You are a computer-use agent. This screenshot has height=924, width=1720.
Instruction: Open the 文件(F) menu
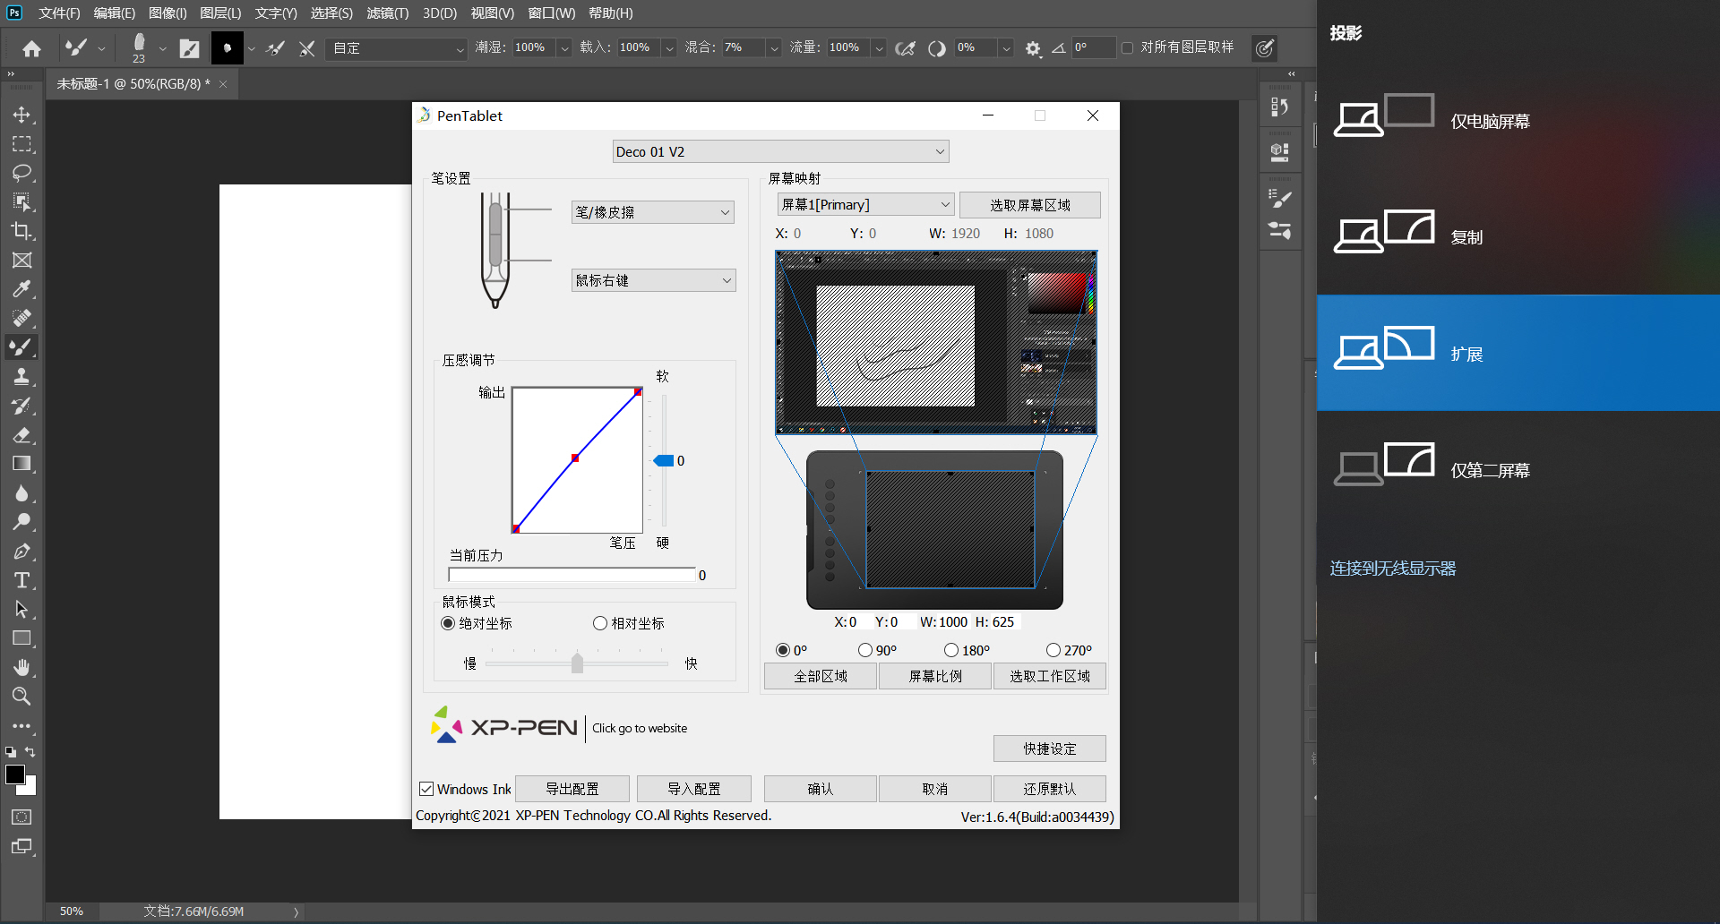pos(59,13)
